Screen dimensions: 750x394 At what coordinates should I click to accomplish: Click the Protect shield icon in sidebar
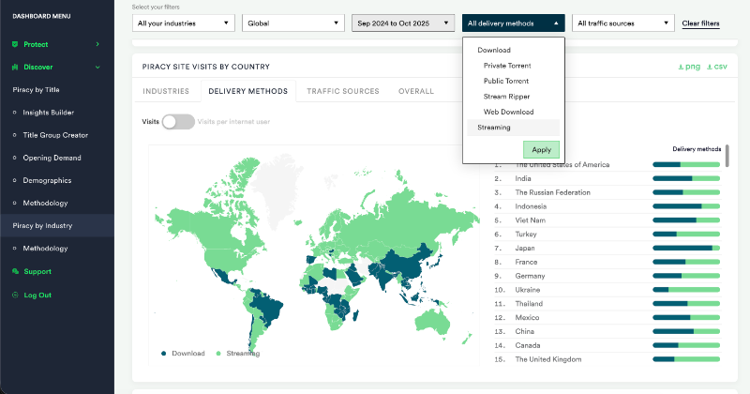pos(15,44)
